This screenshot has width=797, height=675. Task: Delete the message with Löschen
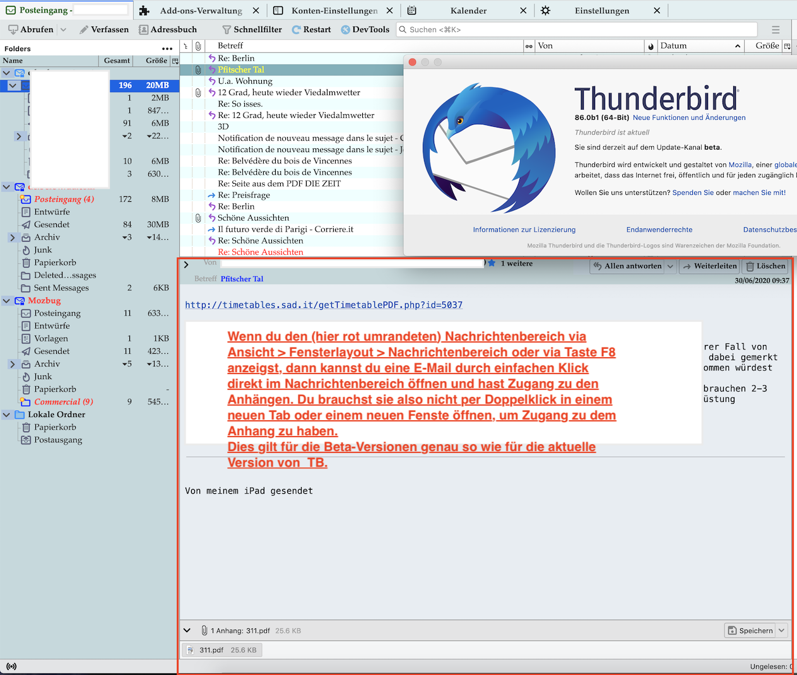765,266
